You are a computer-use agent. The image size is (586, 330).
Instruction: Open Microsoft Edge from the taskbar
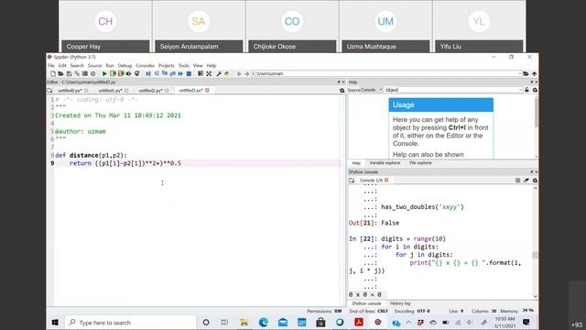(x=264, y=322)
